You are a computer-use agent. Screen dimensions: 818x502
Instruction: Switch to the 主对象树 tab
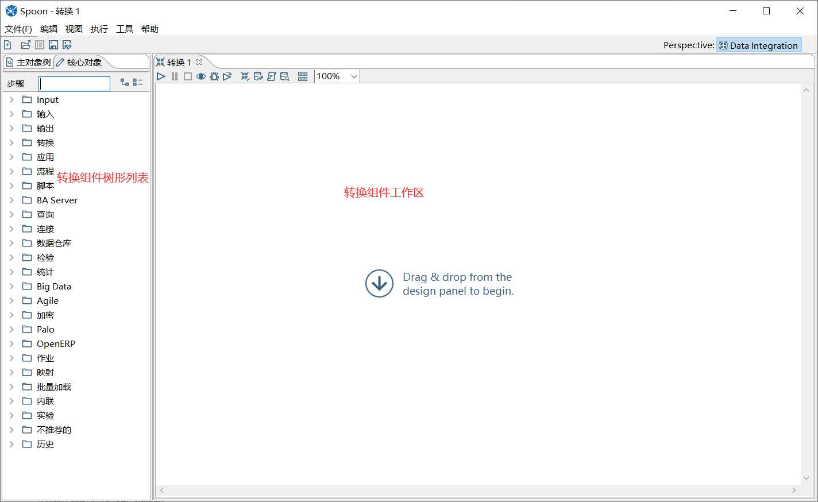coord(29,63)
